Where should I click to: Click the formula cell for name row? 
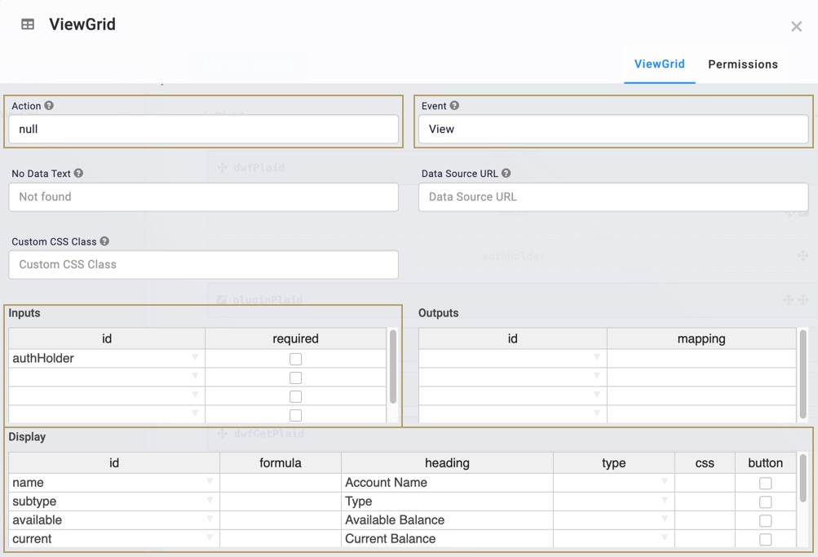(281, 483)
